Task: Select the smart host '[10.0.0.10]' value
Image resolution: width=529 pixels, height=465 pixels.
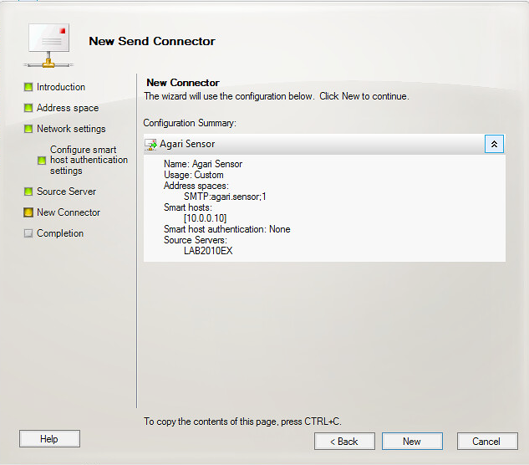Action: click(x=205, y=218)
